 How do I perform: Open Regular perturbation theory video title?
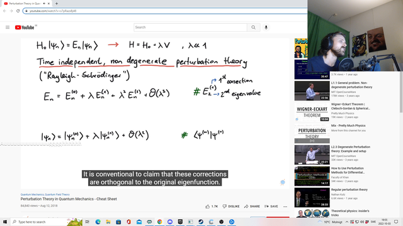click(349, 190)
